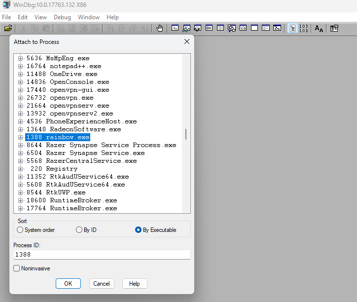The width and height of the screenshot is (357, 302).
Task: Toggle Source Mode Off 101 icon
Action: tap(303, 28)
